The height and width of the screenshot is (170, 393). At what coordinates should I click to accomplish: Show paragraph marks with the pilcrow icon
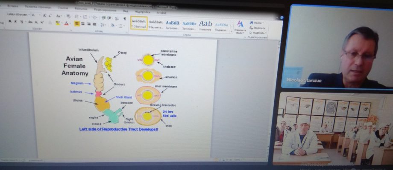click(x=125, y=19)
